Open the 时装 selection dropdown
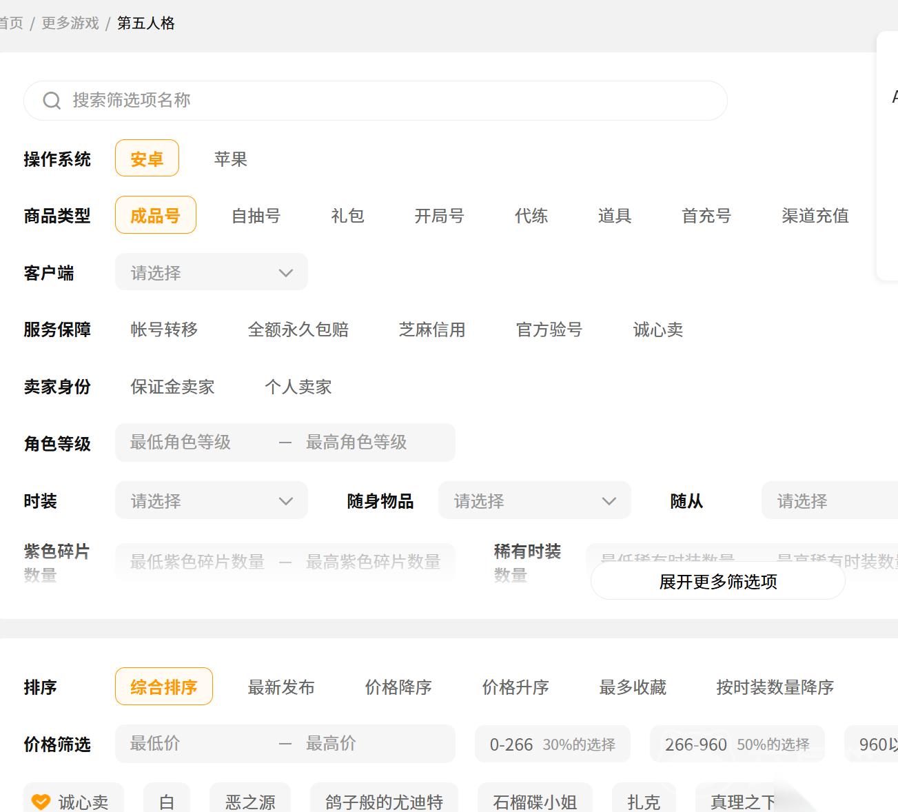This screenshot has width=898, height=812. tap(211, 501)
